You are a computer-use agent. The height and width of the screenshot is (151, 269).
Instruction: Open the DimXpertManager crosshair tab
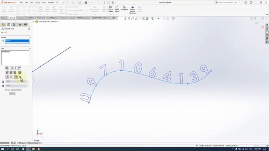pyautogui.click(x=20, y=25)
